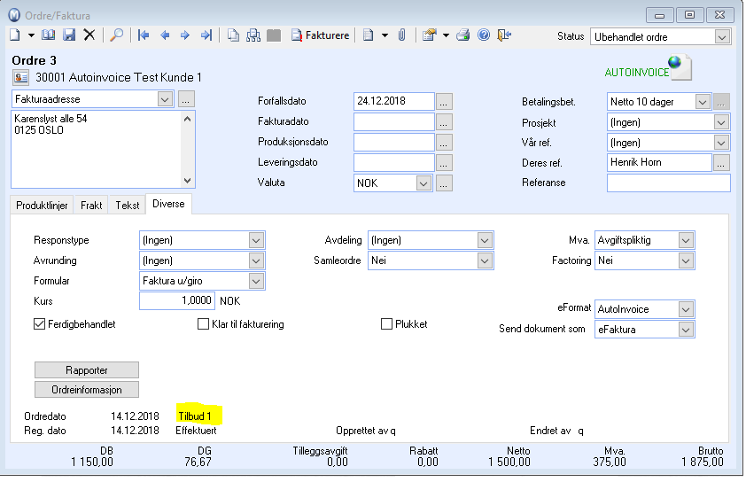Go to previous order record
The width and height of the screenshot is (746, 482).
click(165, 35)
